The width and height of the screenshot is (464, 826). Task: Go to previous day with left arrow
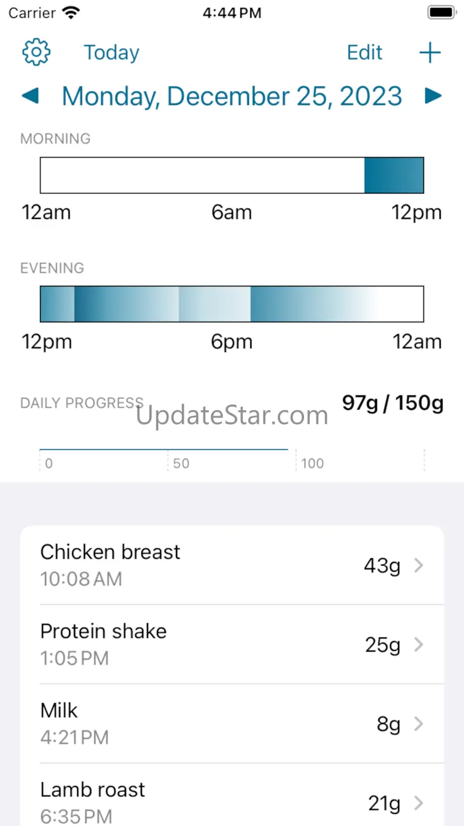[x=30, y=96]
